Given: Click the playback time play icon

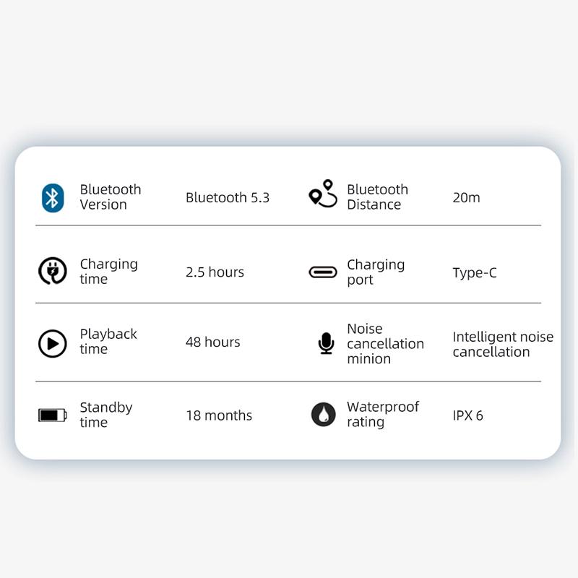Looking at the screenshot, I should click(x=52, y=343).
